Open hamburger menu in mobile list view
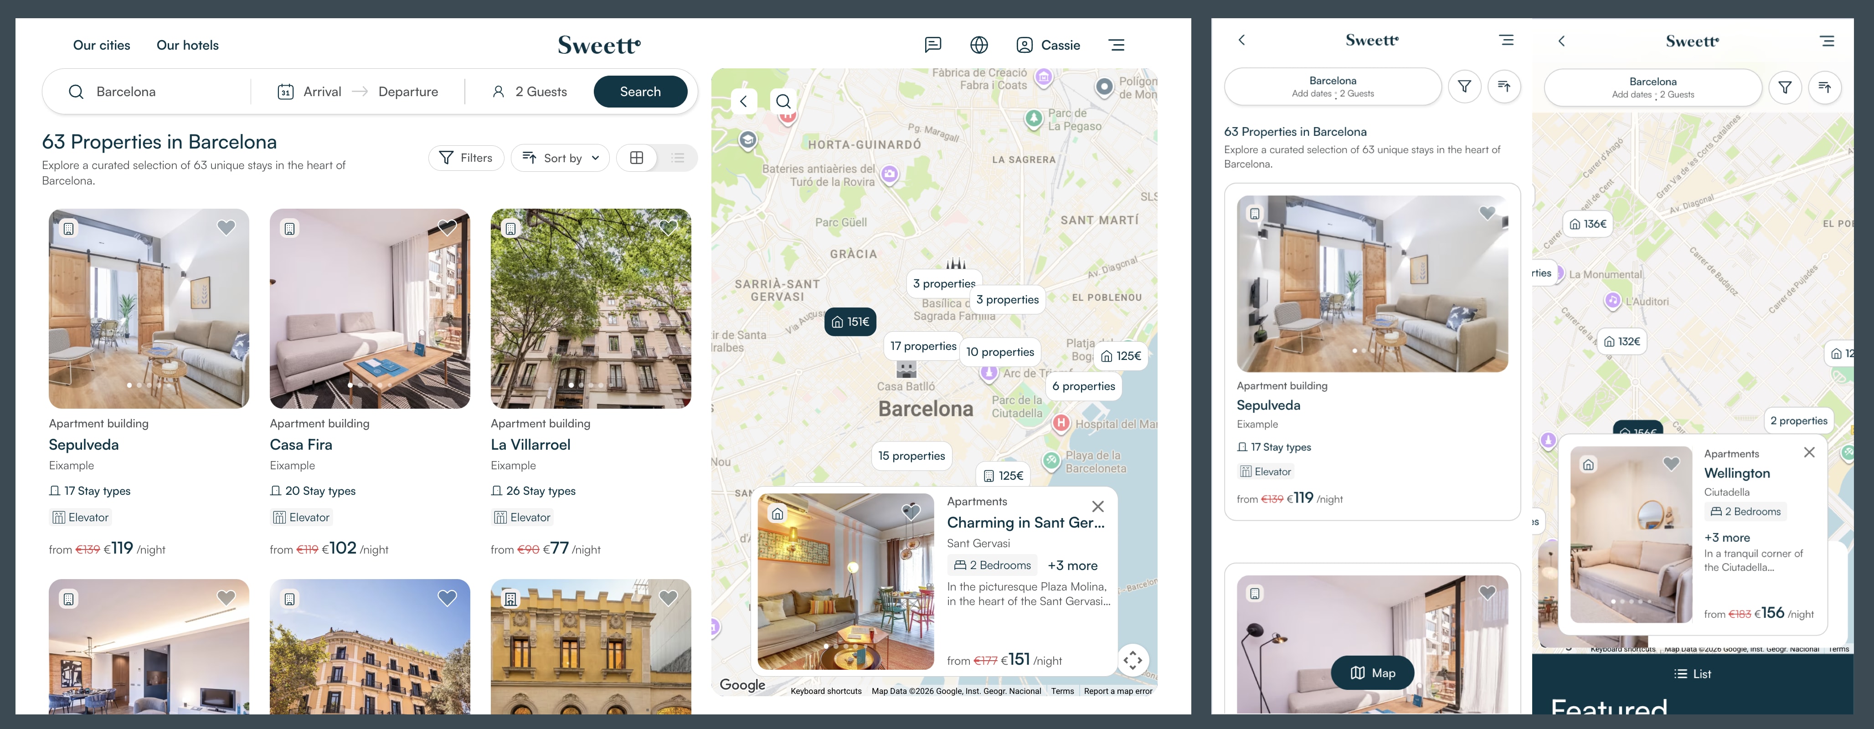1874x729 pixels. point(1507,40)
